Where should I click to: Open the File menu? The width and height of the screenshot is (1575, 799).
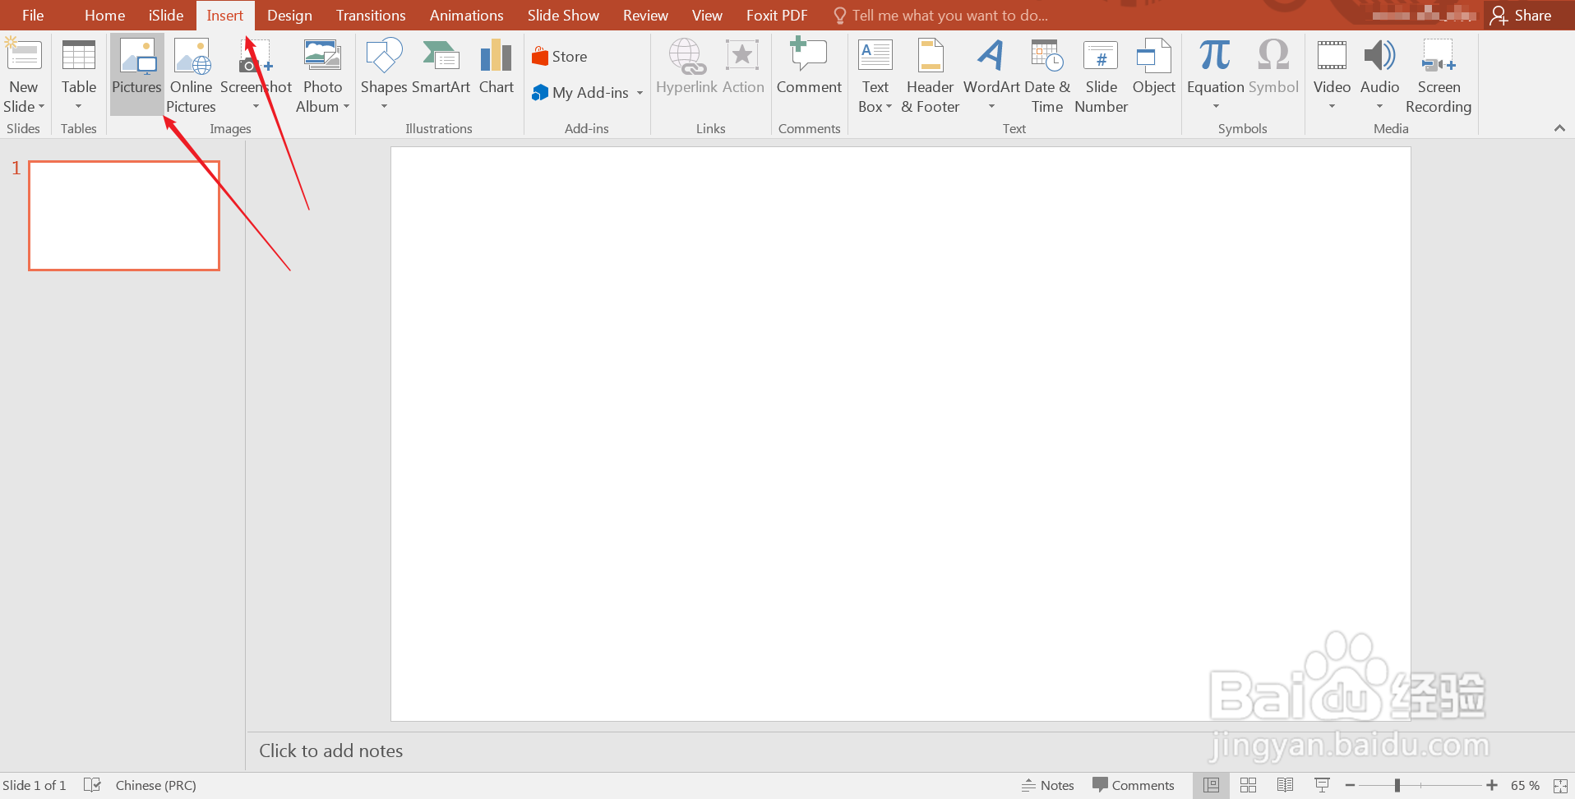pos(33,16)
